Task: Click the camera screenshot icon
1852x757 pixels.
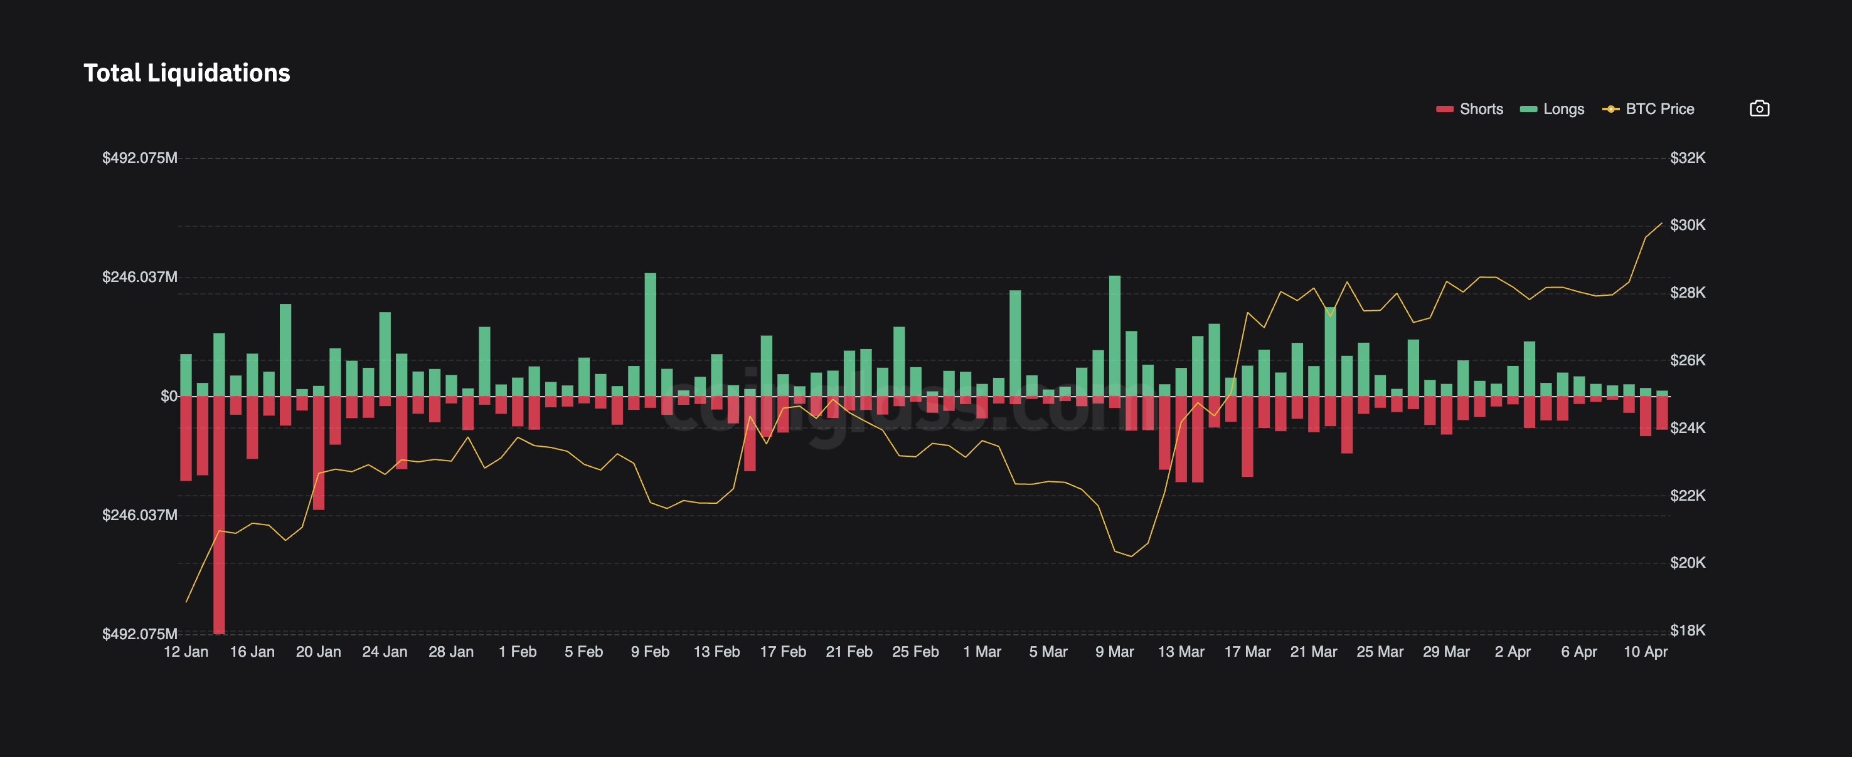Action: [1759, 108]
